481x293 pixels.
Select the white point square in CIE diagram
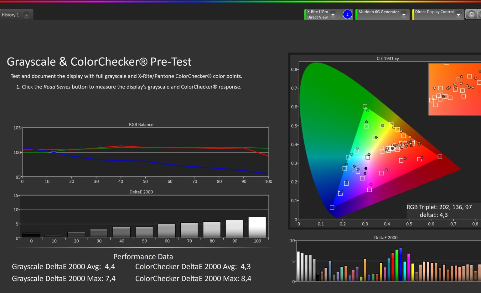[x=368, y=157]
